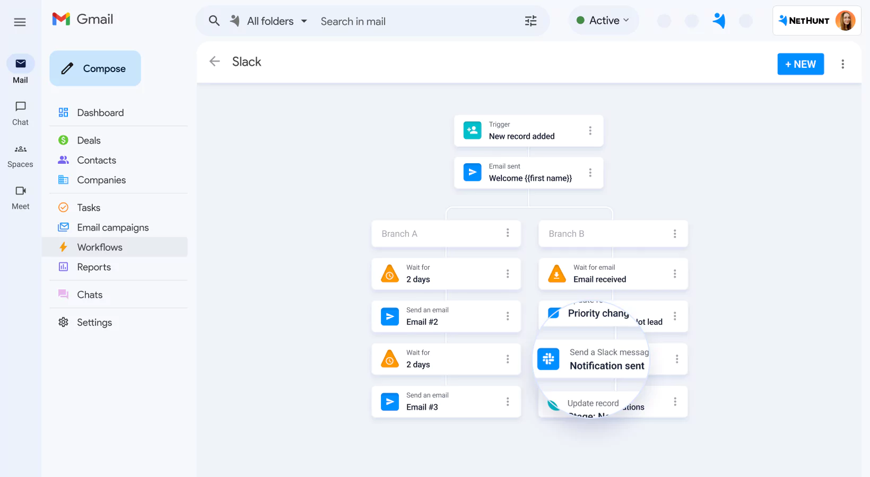Open the three-dot menu on Branch A
The height and width of the screenshot is (477, 870).
point(507,233)
